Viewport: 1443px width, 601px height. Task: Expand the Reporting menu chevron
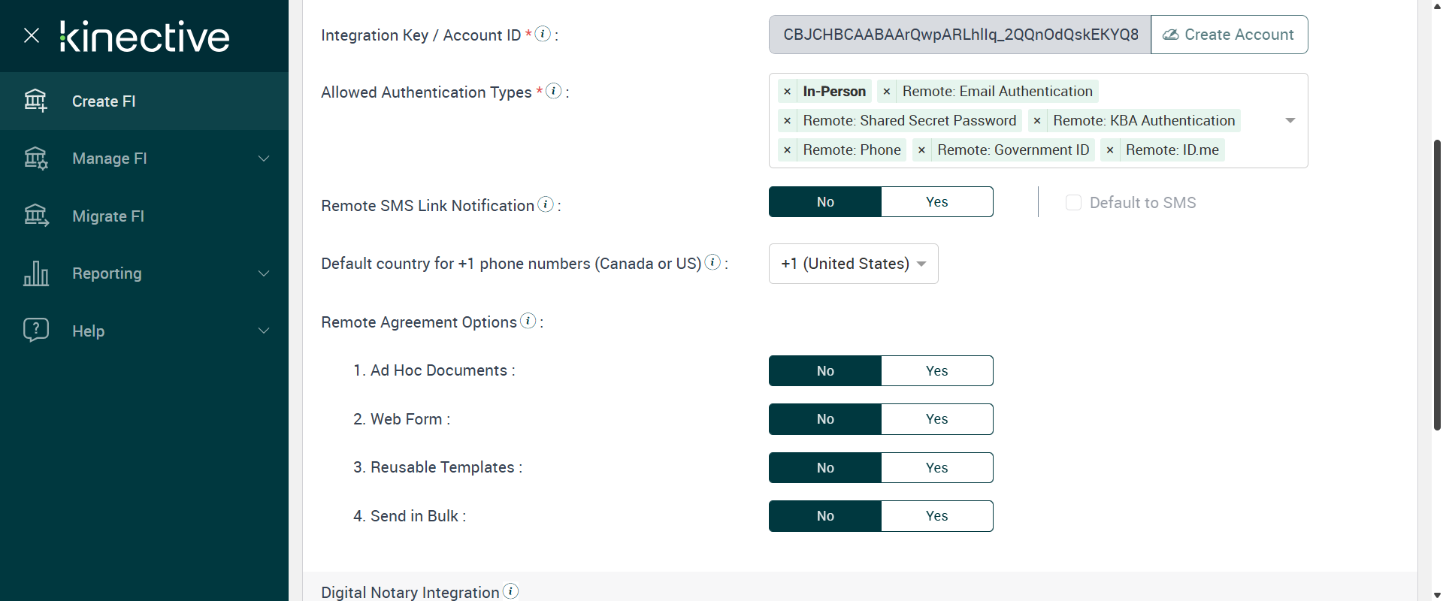(x=264, y=273)
